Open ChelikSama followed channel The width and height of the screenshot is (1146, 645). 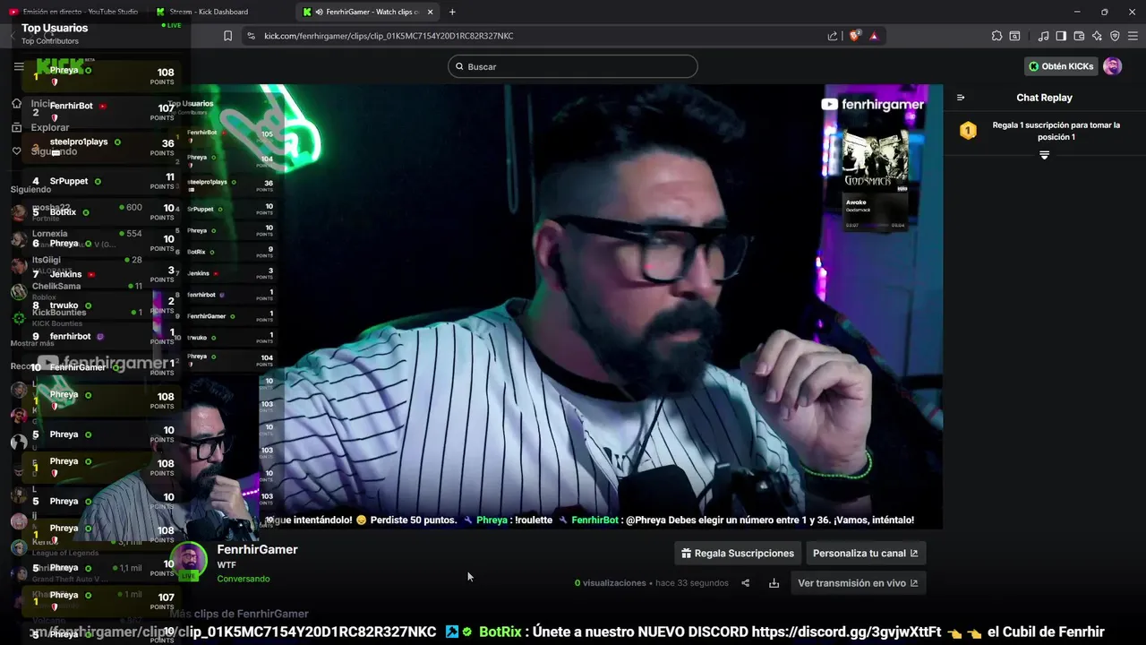(76, 290)
